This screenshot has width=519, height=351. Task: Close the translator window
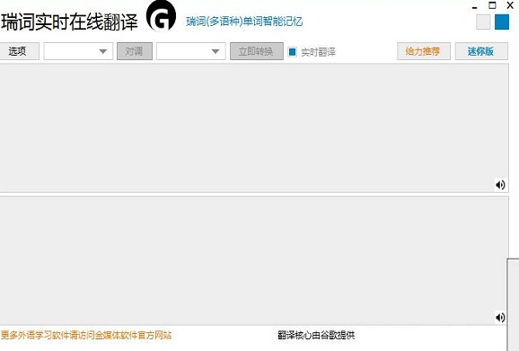pyautogui.click(x=510, y=5)
